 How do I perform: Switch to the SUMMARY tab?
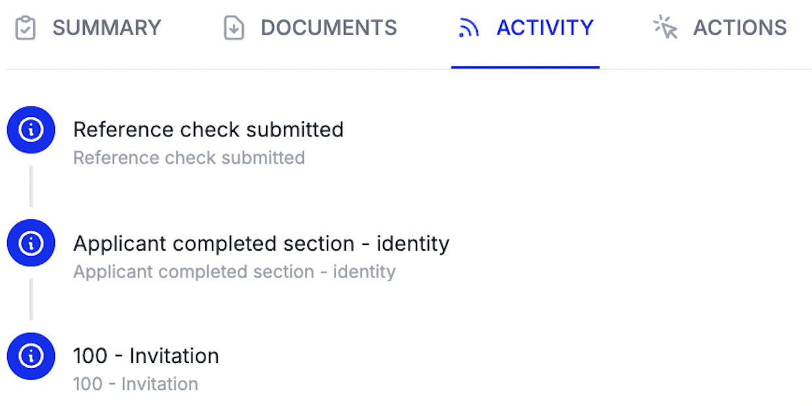(107, 27)
